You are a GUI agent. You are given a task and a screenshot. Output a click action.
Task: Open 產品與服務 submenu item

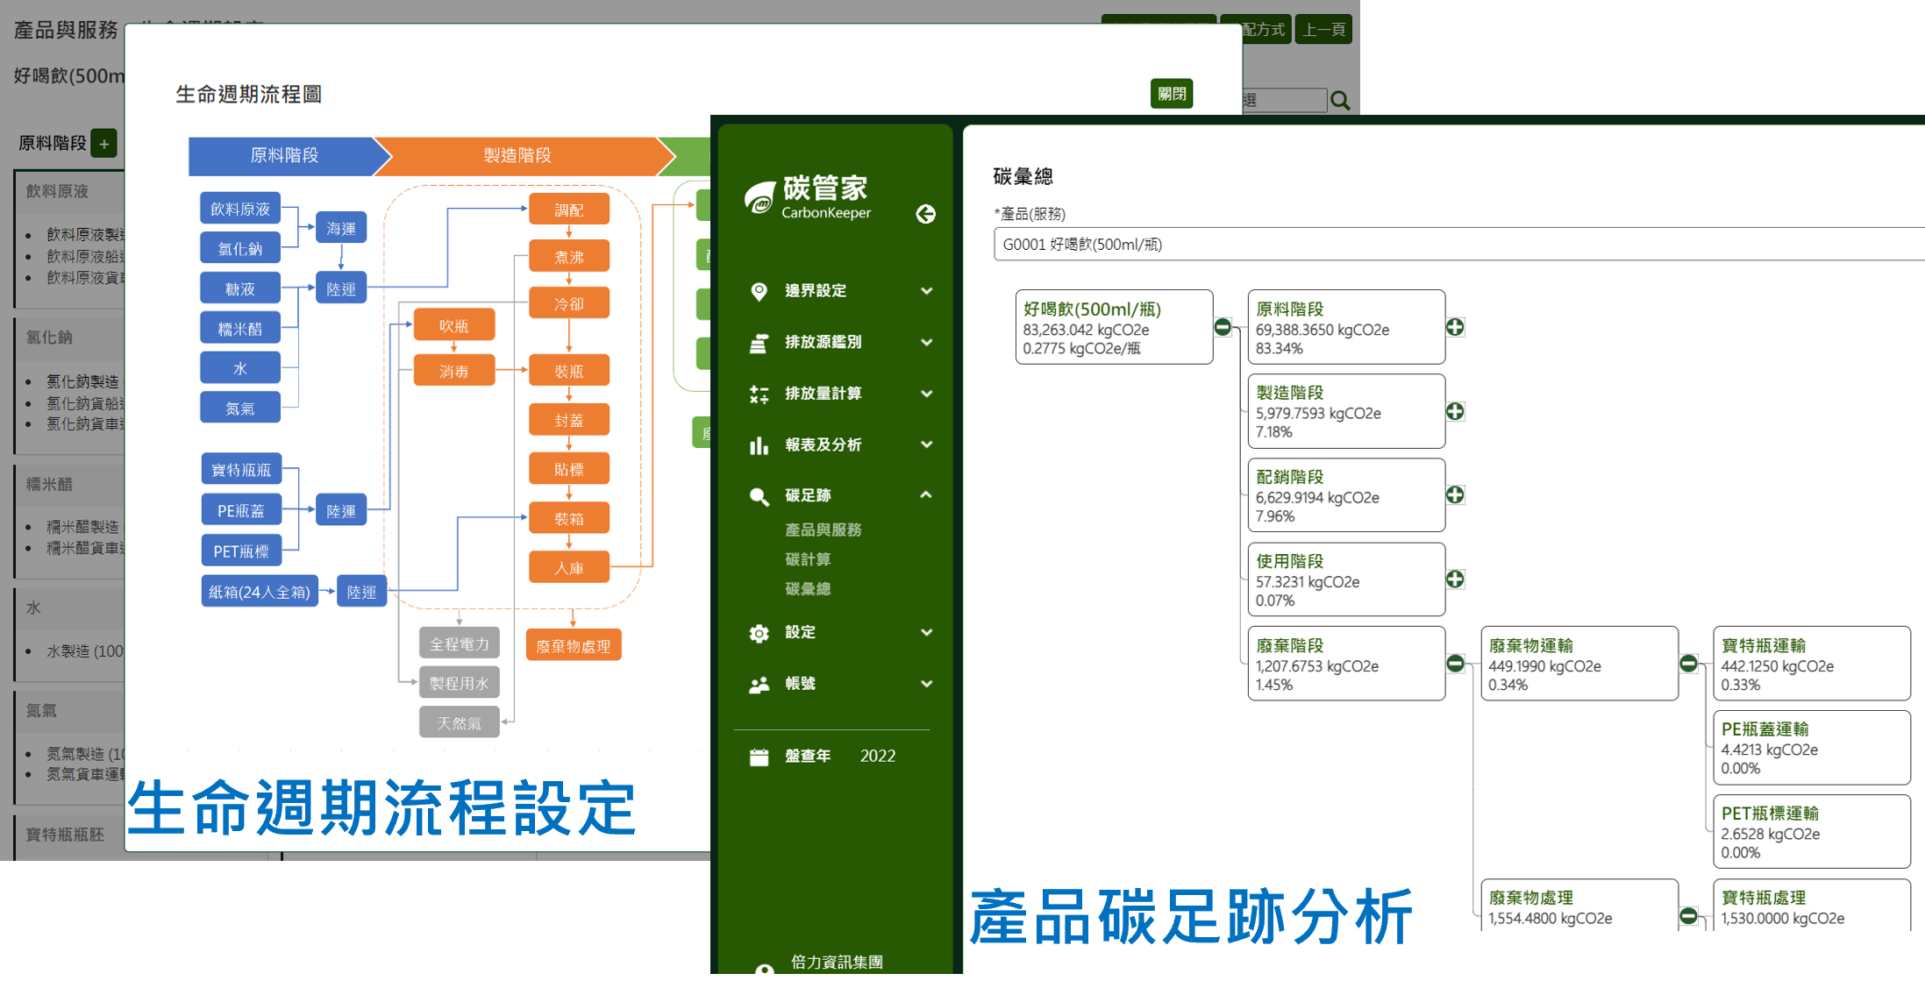coord(823,529)
